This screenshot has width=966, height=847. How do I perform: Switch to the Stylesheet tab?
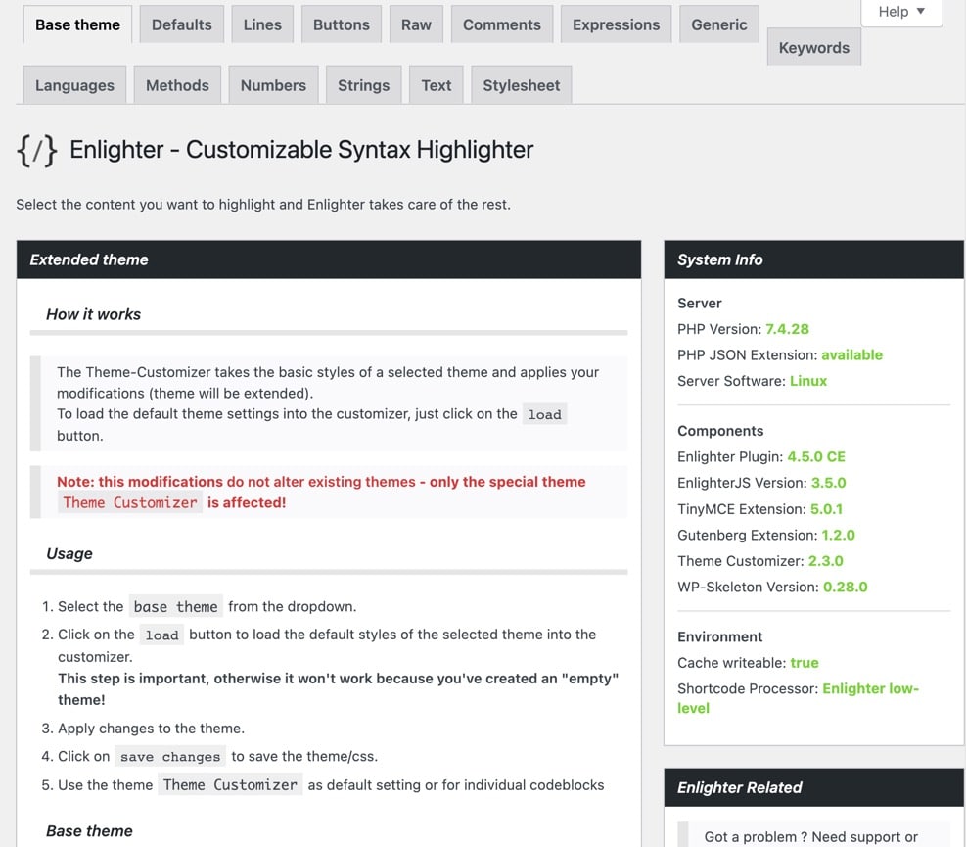521,85
